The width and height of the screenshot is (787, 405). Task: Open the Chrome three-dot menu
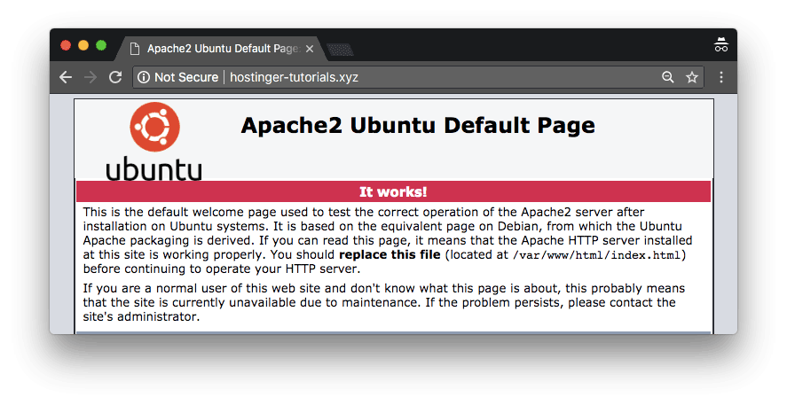tap(721, 78)
